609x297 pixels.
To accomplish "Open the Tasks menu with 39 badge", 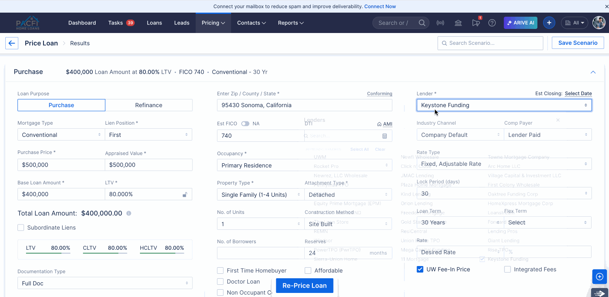I will coord(121,23).
